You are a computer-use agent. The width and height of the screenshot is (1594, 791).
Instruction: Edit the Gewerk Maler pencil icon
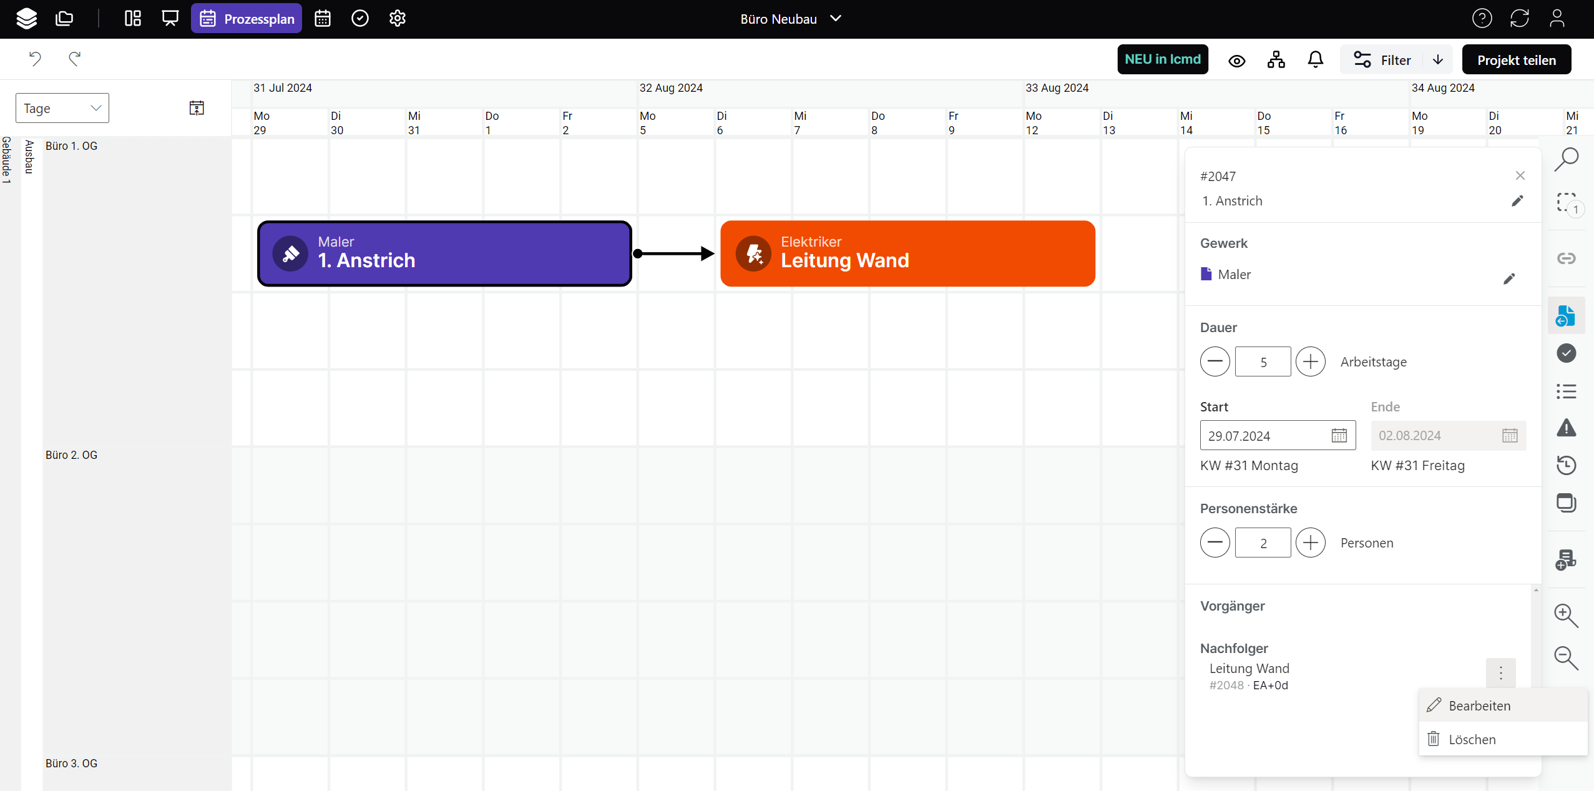tap(1509, 278)
